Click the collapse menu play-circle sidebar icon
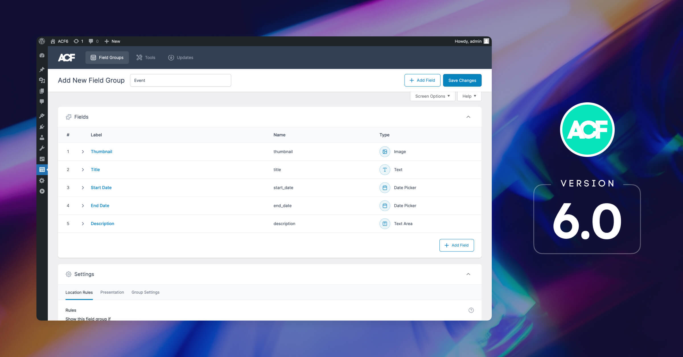Viewport: 683px width, 357px height. point(42,191)
